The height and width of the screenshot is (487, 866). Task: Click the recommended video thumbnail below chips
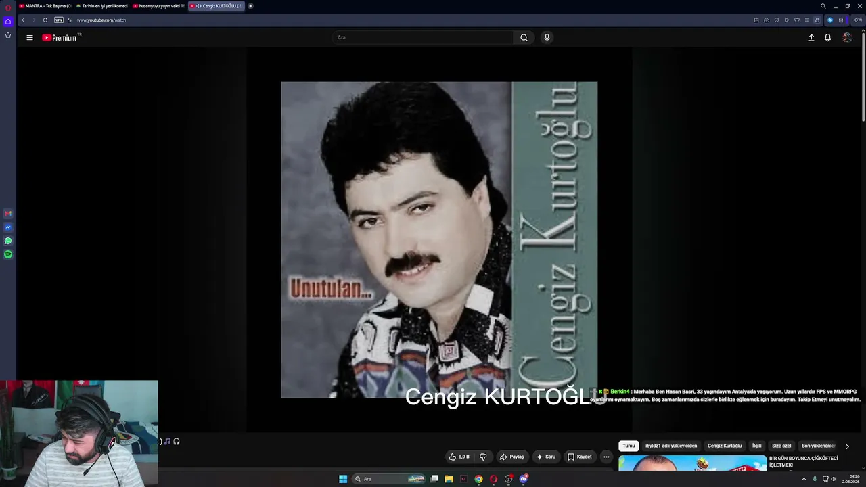[692, 463]
